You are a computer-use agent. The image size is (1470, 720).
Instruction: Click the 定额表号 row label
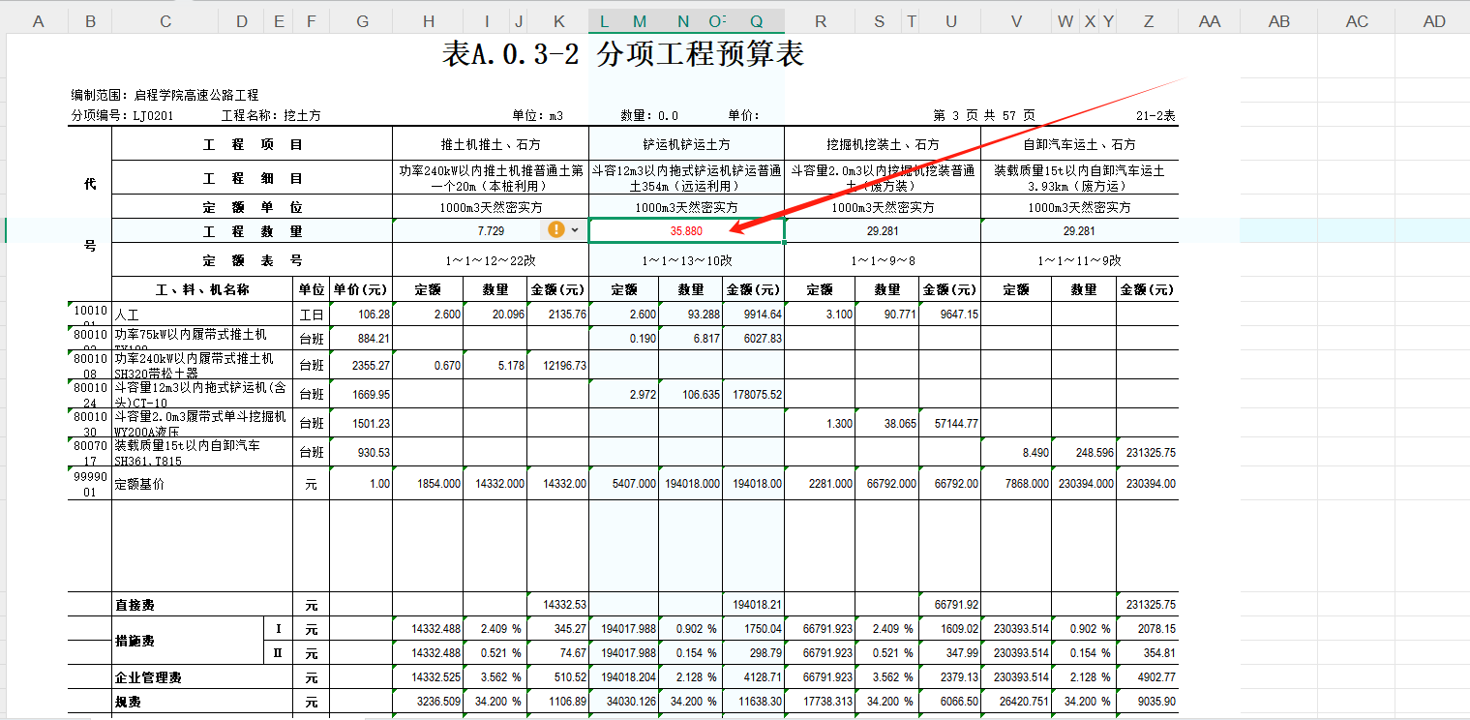click(253, 260)
